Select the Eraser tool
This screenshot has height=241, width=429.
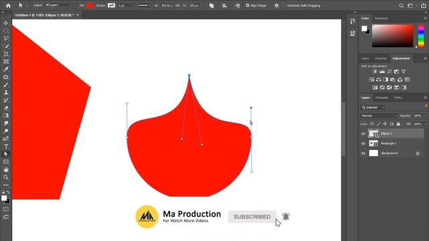point(6,108)
